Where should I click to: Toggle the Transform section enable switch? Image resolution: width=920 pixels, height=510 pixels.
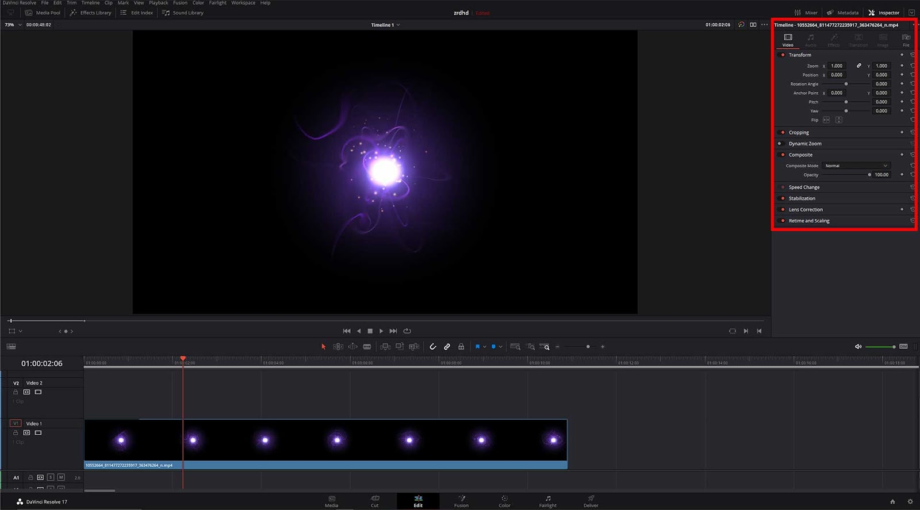point(781,55)
